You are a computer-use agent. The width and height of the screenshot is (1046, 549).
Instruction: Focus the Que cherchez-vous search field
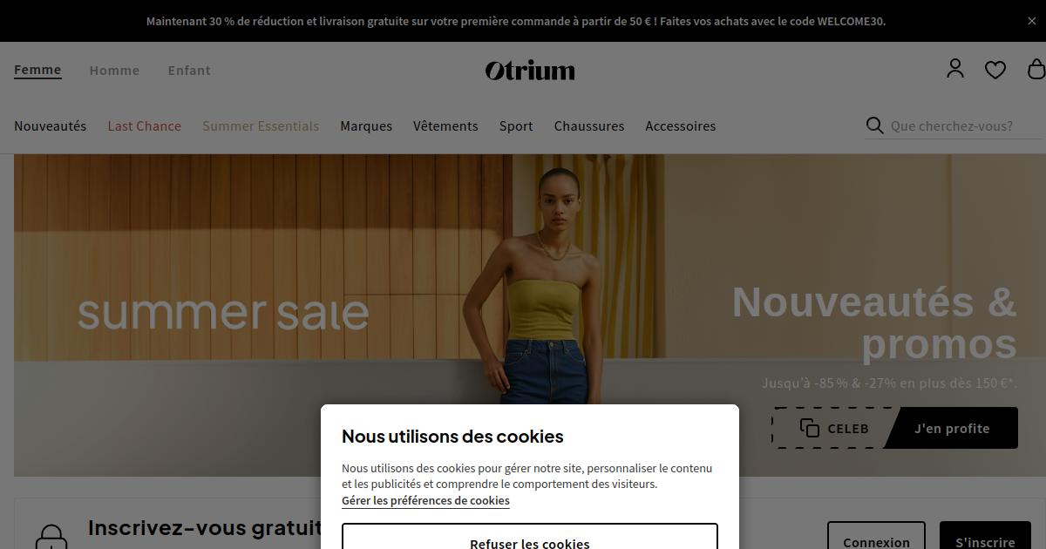(x=965, y=126)
